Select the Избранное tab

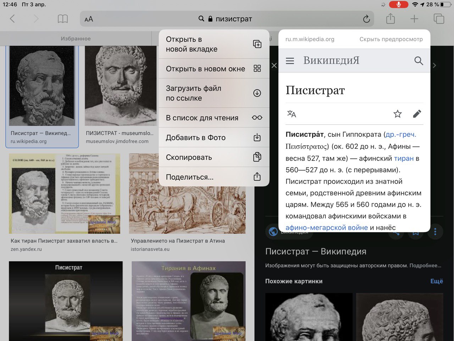click(76, 38)
